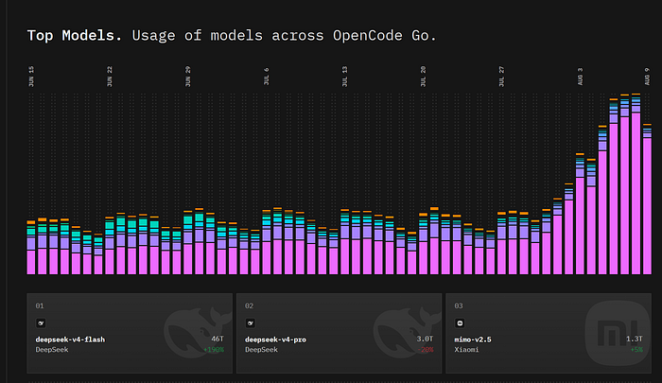Click the rank number 03

[459, 305]
